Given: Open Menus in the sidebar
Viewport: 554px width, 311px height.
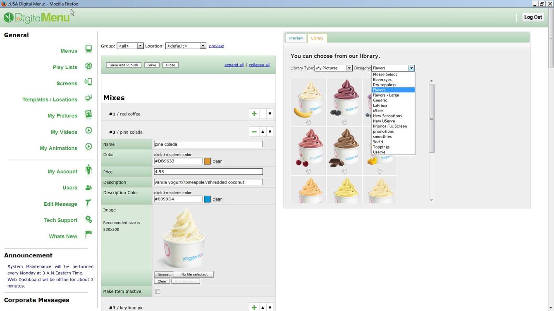Looking at the screenshot, I should coord(69,51).
